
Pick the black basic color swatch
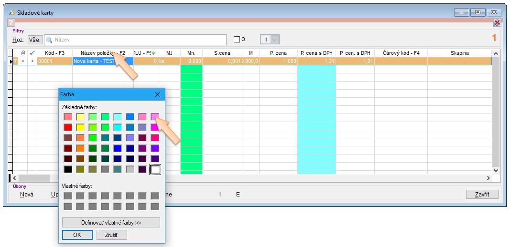tap(68, 169)
